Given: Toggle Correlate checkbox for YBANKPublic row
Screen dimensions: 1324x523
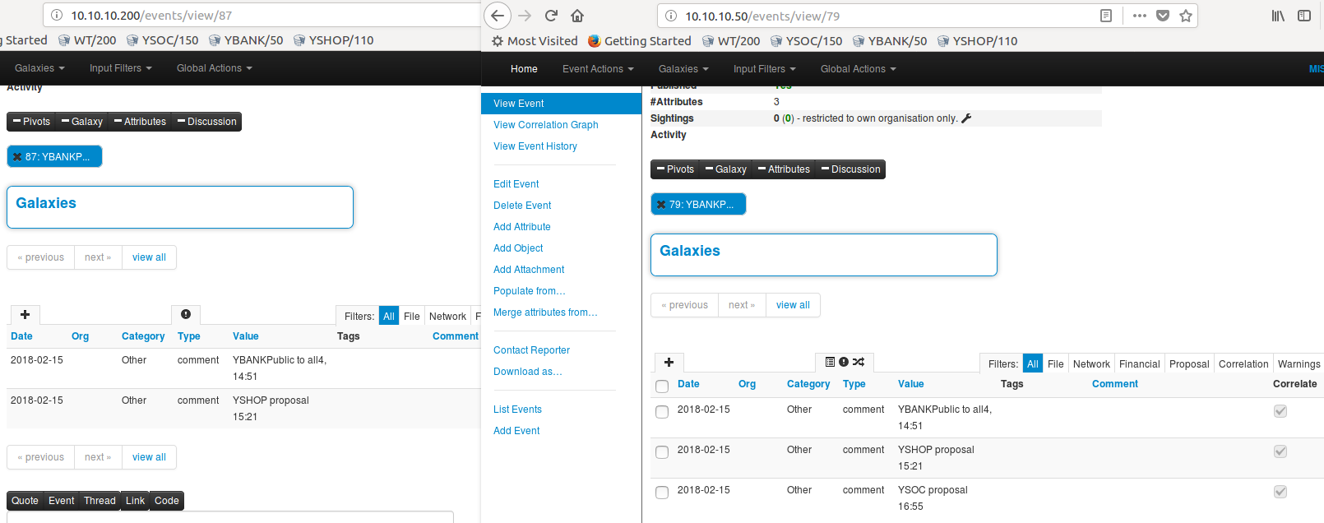Looking at the screenshot, I should pyautogui.click(x=1280, y=411).
